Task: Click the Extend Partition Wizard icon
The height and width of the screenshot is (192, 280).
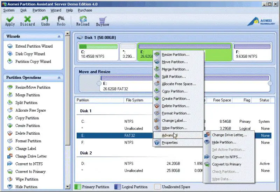Action: 10,46
